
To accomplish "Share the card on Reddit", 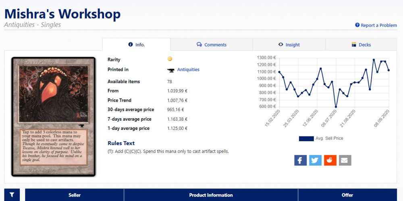I will tap(330, 160).
